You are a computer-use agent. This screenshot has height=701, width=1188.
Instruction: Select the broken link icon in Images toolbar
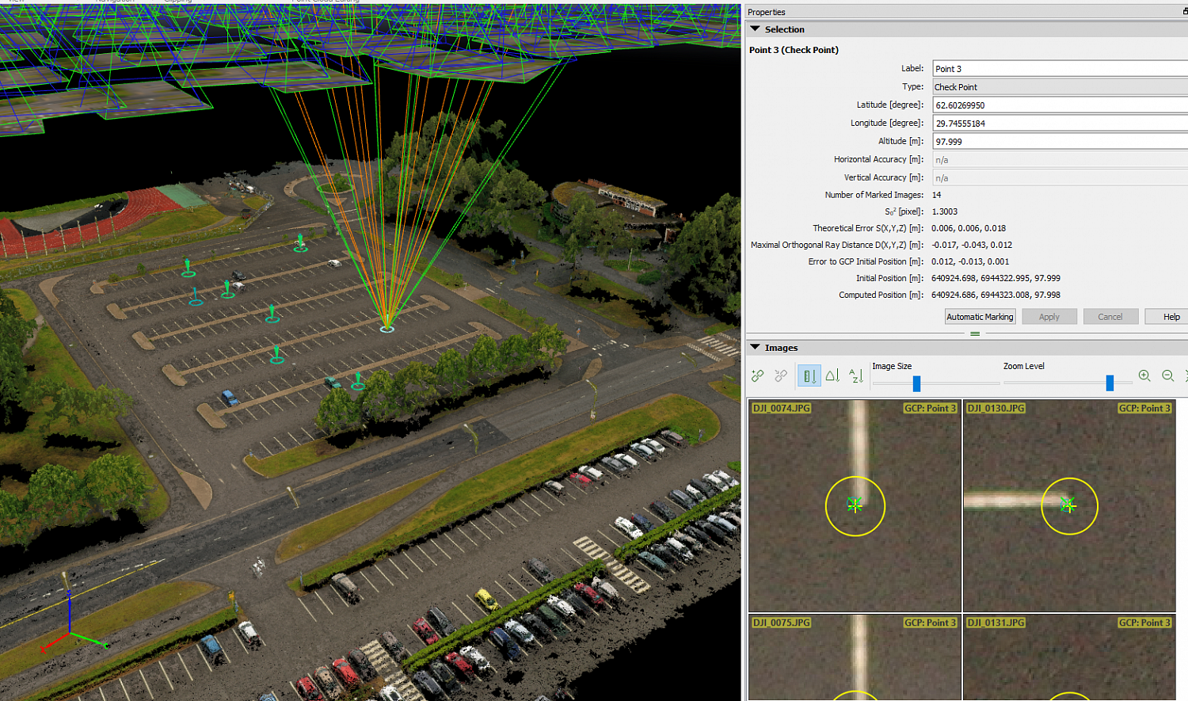point(781,375)
